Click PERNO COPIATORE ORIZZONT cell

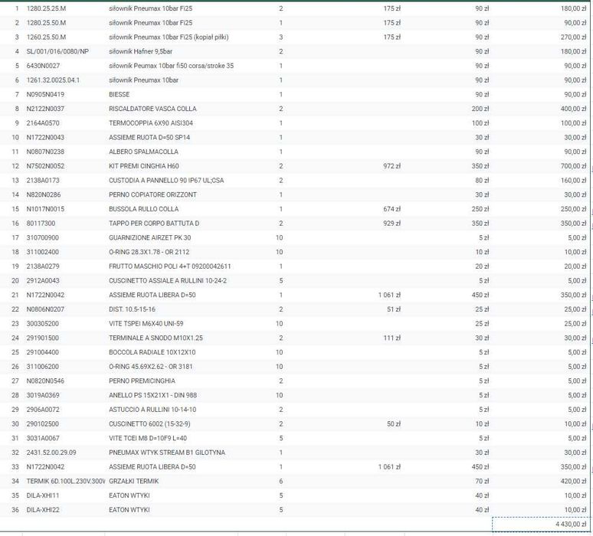click(x=152, y=195)
